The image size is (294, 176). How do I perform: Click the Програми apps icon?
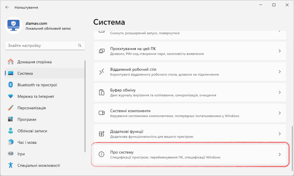click(x=11, y=119)
